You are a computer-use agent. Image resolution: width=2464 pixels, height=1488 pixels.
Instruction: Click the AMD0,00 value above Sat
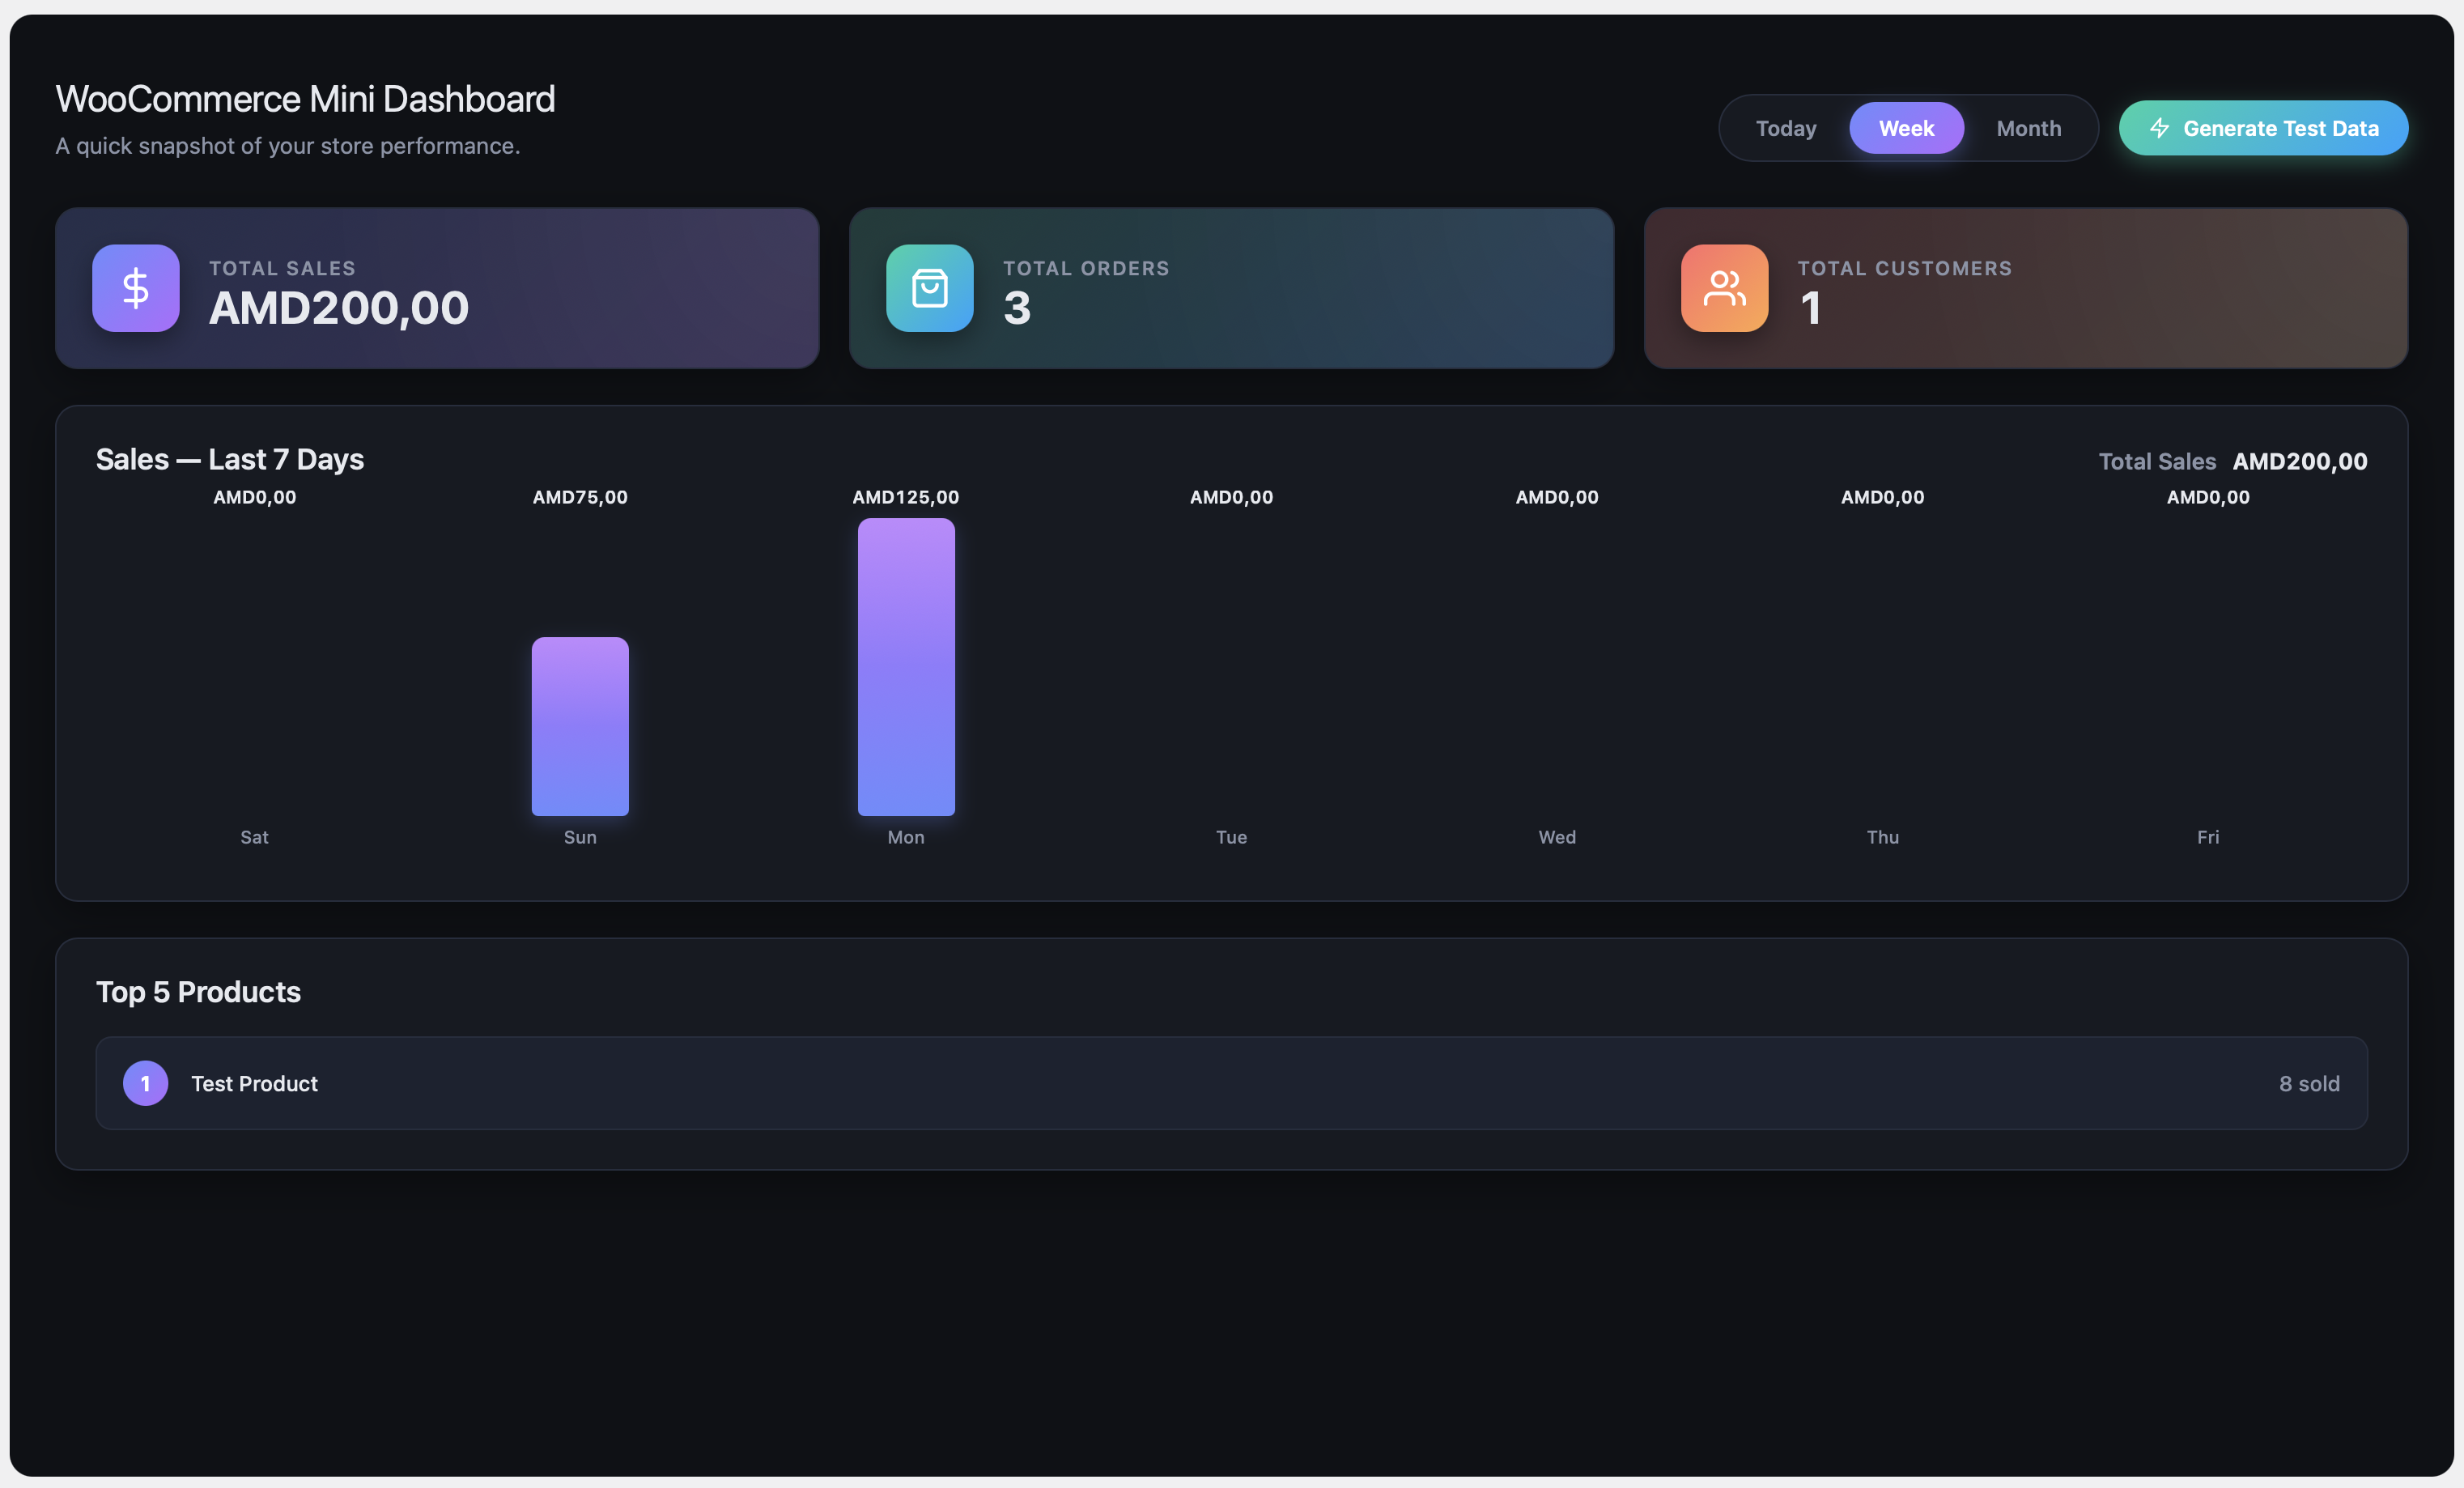point(254,497)
